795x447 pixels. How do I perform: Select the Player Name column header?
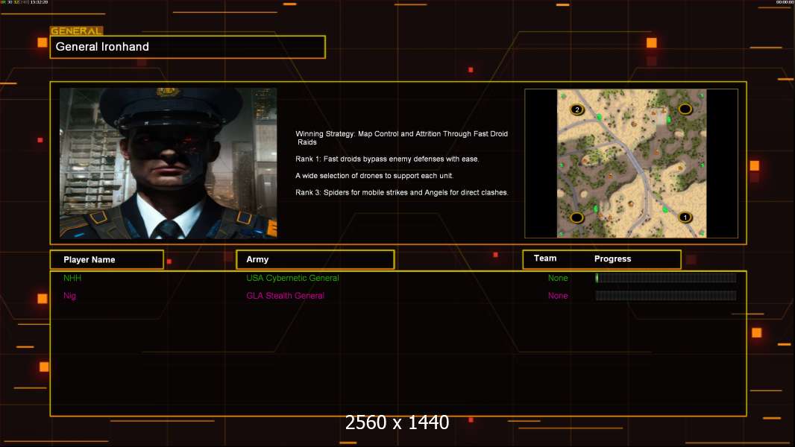107,260
